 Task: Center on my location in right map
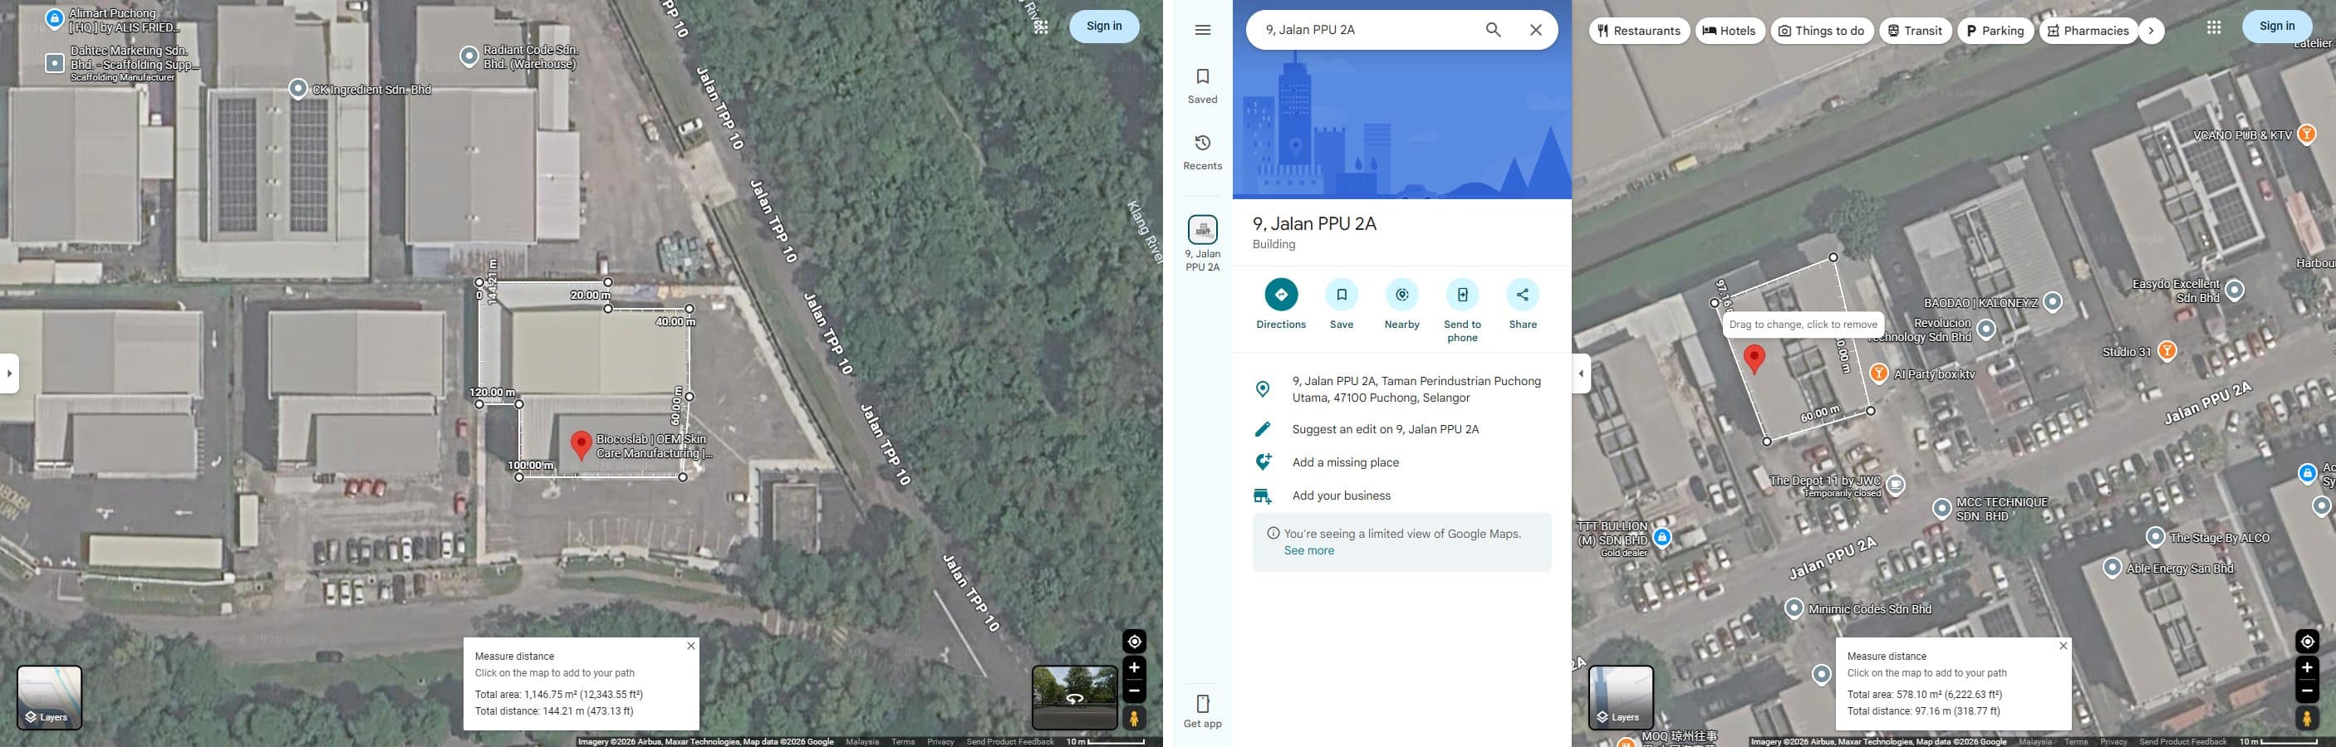tap(2307, 642)
